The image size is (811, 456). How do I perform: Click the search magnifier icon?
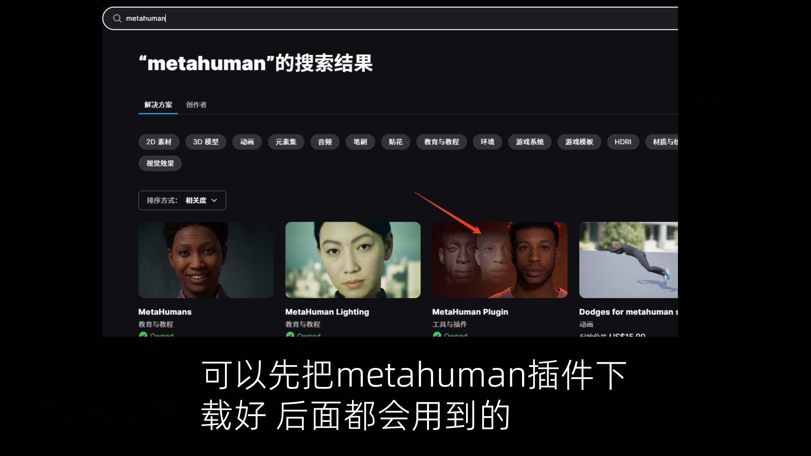[x=117, y=18]
